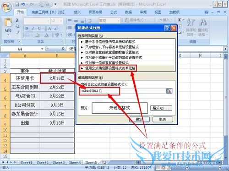Click the Copy icon in clipboard group
The height and width of the screenshot is (171, 229).
[x=17, y=26]
